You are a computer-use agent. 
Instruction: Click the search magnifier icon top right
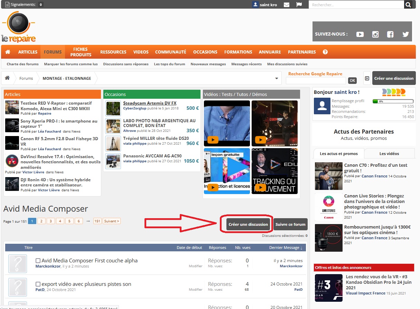pos(409,5)
